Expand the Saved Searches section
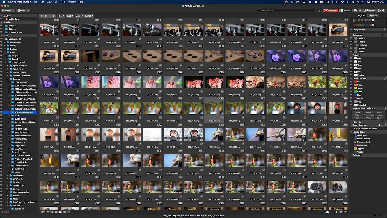 coord(351,125)
